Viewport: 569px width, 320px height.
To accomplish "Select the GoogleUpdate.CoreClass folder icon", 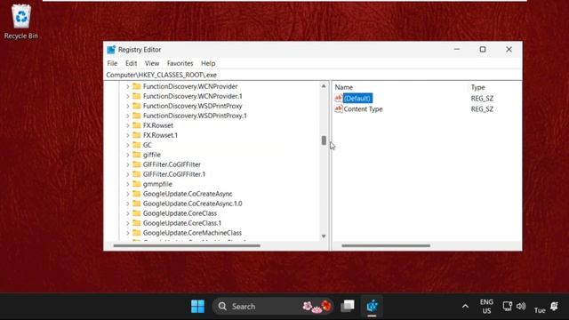I will [136, 213].
